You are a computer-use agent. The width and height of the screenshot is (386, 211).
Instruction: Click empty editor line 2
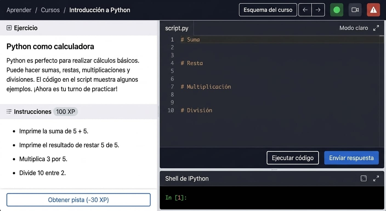280,48
